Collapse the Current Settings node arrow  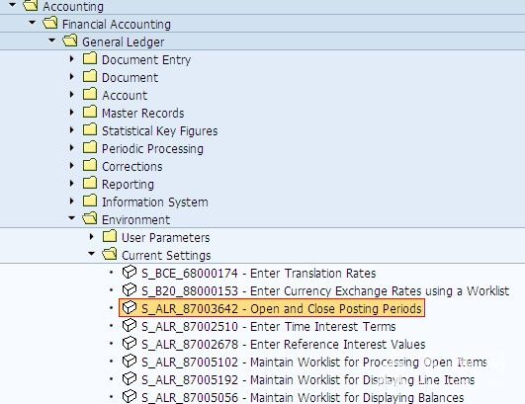point(91,254)
